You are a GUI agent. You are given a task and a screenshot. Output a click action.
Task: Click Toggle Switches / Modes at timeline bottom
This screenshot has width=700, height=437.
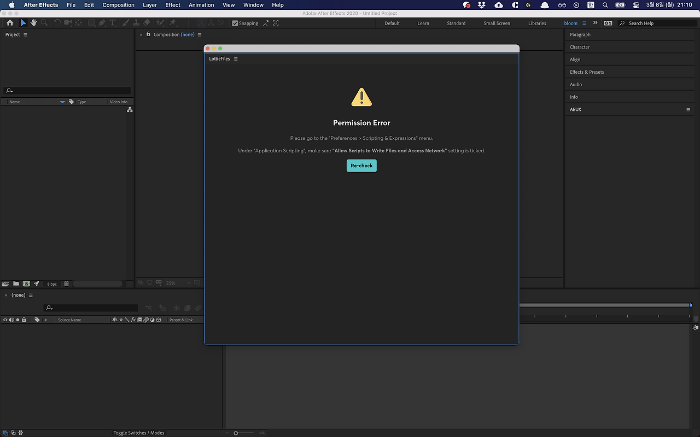(139, 433)
